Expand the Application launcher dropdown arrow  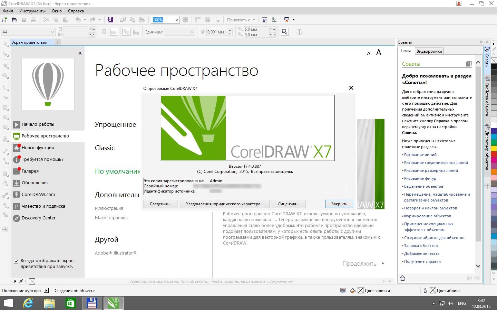click(293, 20)
